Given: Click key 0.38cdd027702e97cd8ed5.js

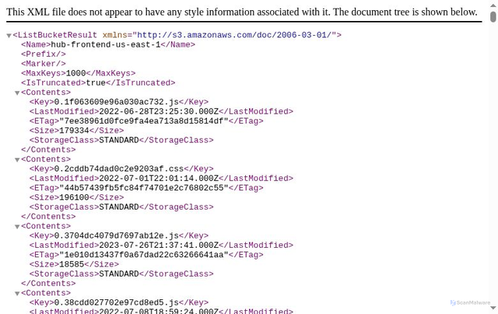Looking at the screenshot, I should pyautogui.click(x=116, y=302).
